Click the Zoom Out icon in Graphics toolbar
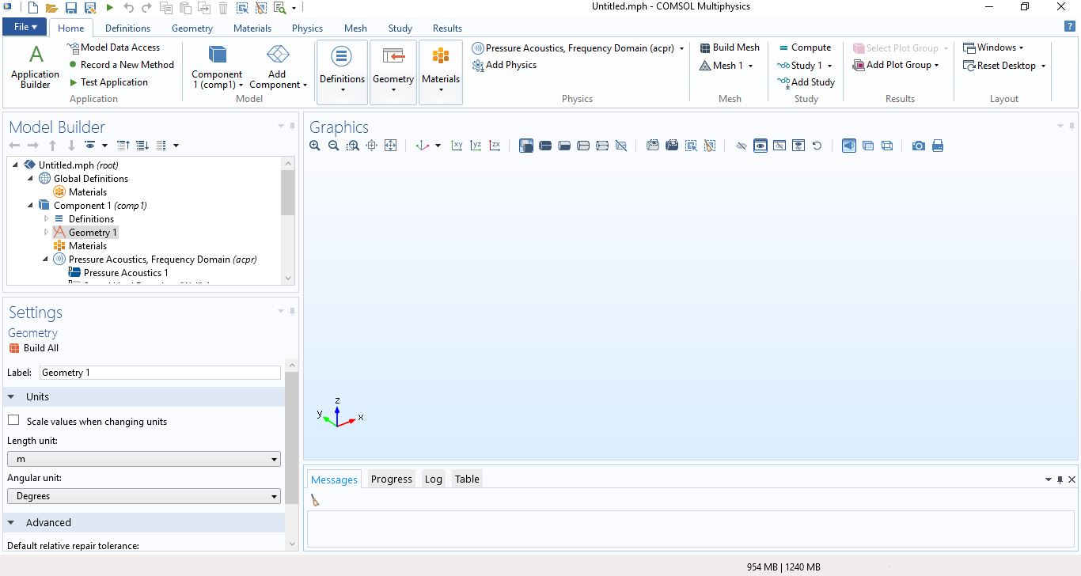1081x576 pixels. (334, 146)
